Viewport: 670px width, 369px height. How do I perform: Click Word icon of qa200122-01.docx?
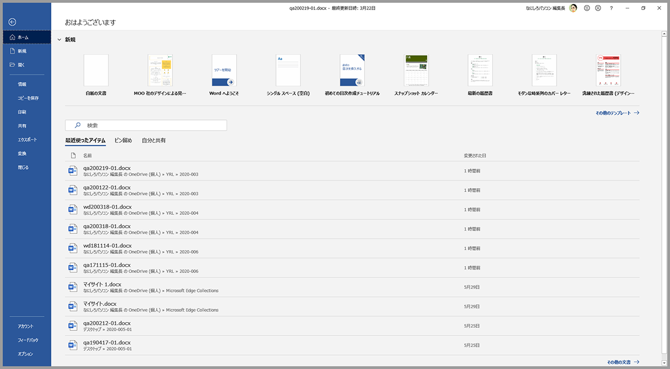(x=72, y=190)
